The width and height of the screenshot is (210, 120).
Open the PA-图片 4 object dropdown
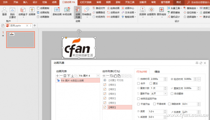click(98, 76)
